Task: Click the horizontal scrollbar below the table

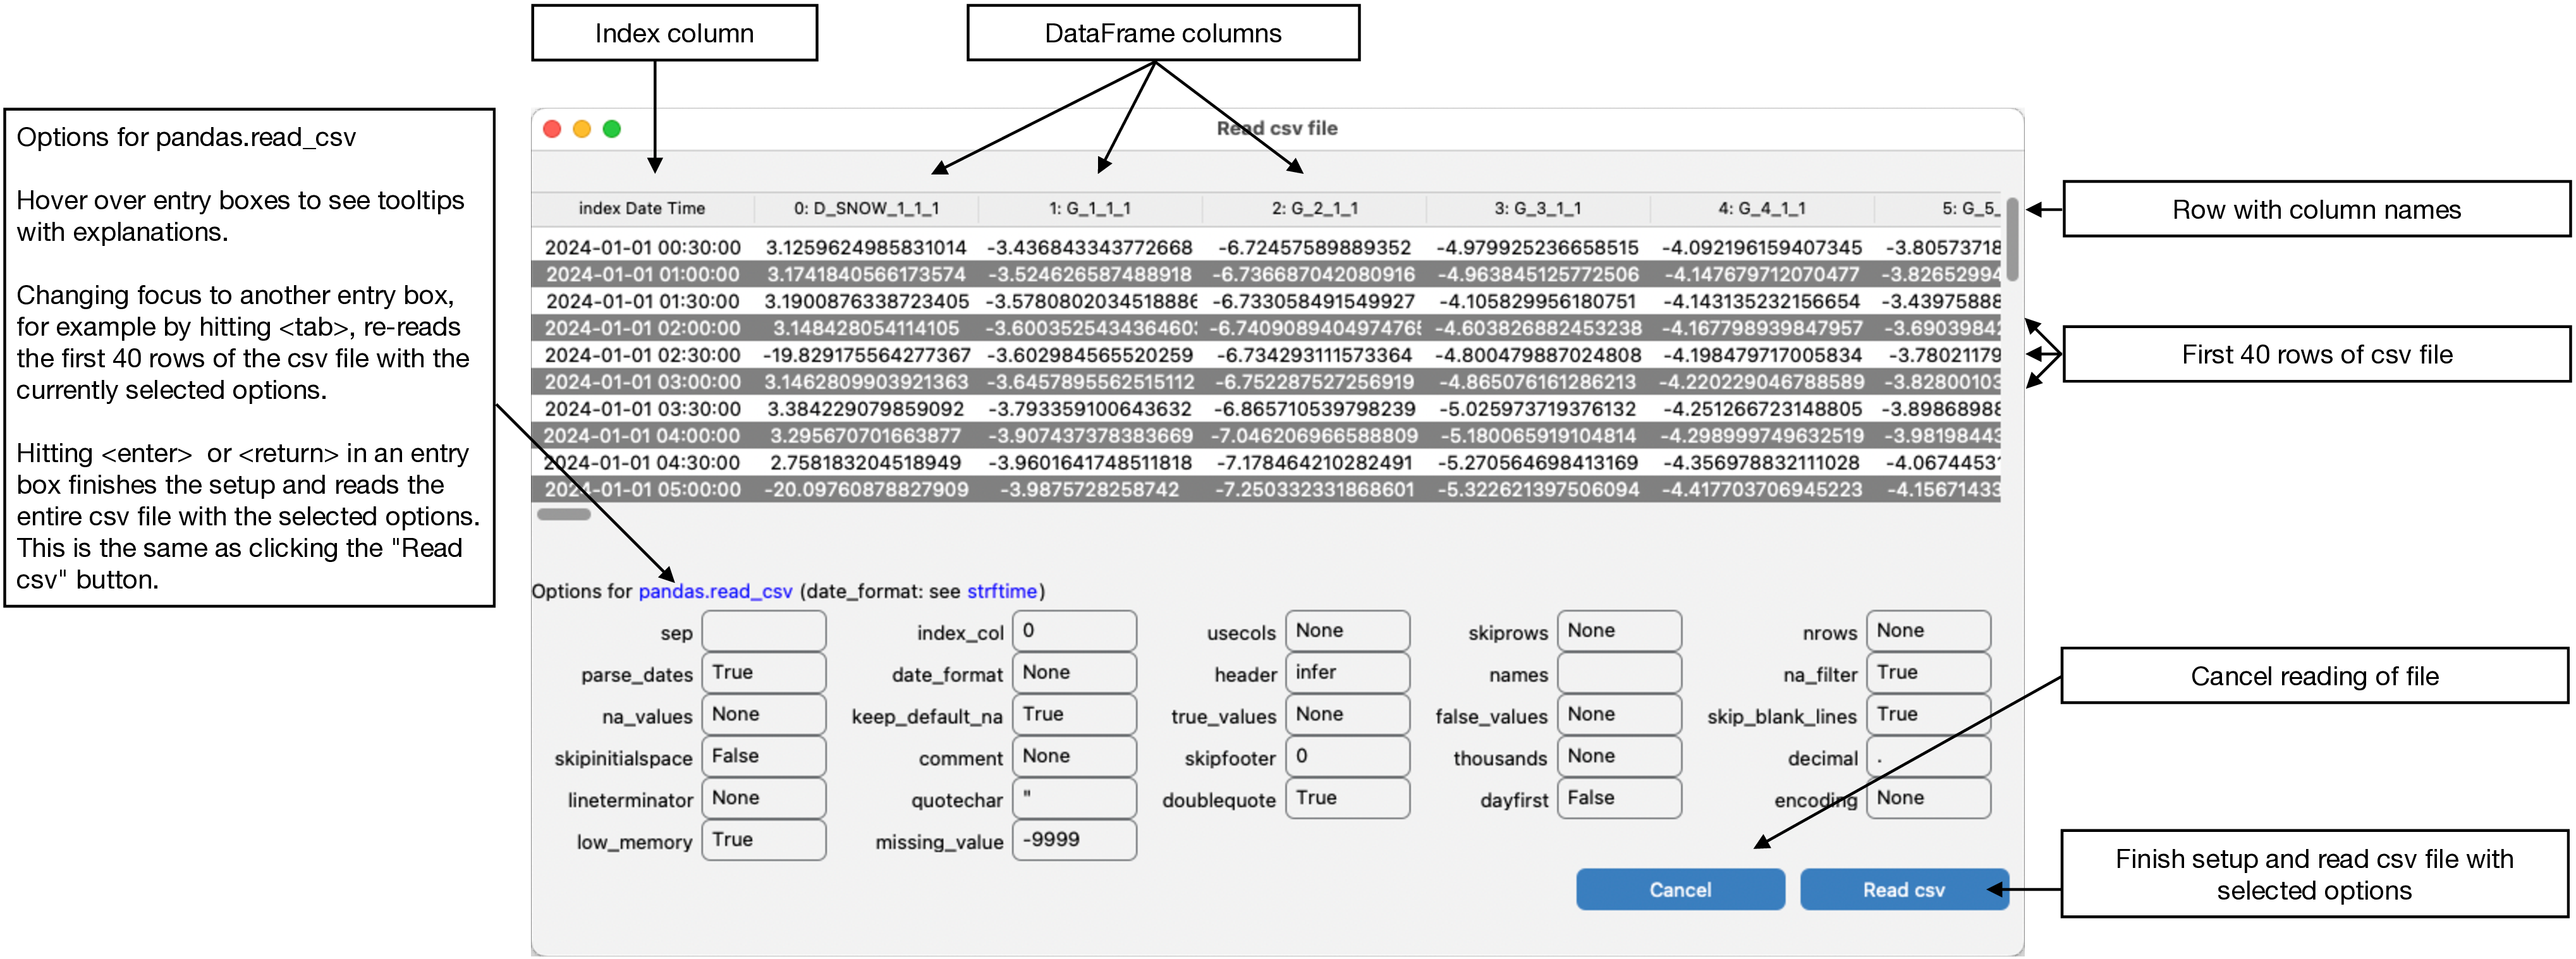Action: click(x=563, y=514)
